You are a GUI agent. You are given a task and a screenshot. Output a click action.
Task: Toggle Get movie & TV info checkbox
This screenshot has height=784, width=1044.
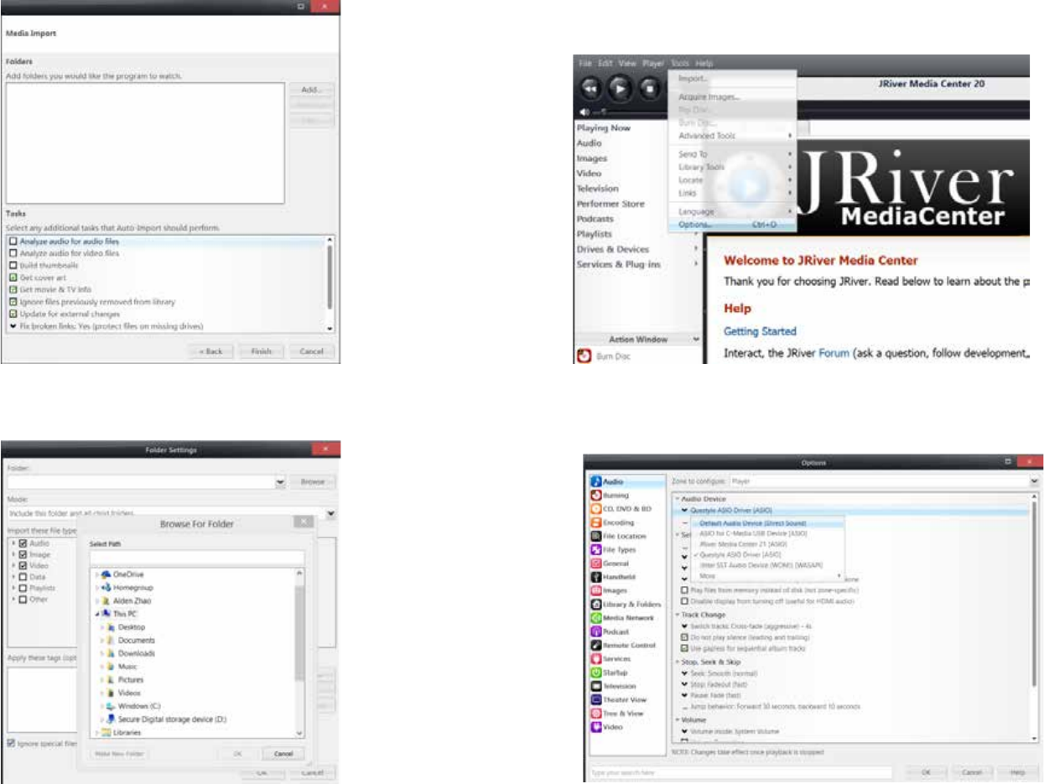pyautogui.click(x=13, y=288)
